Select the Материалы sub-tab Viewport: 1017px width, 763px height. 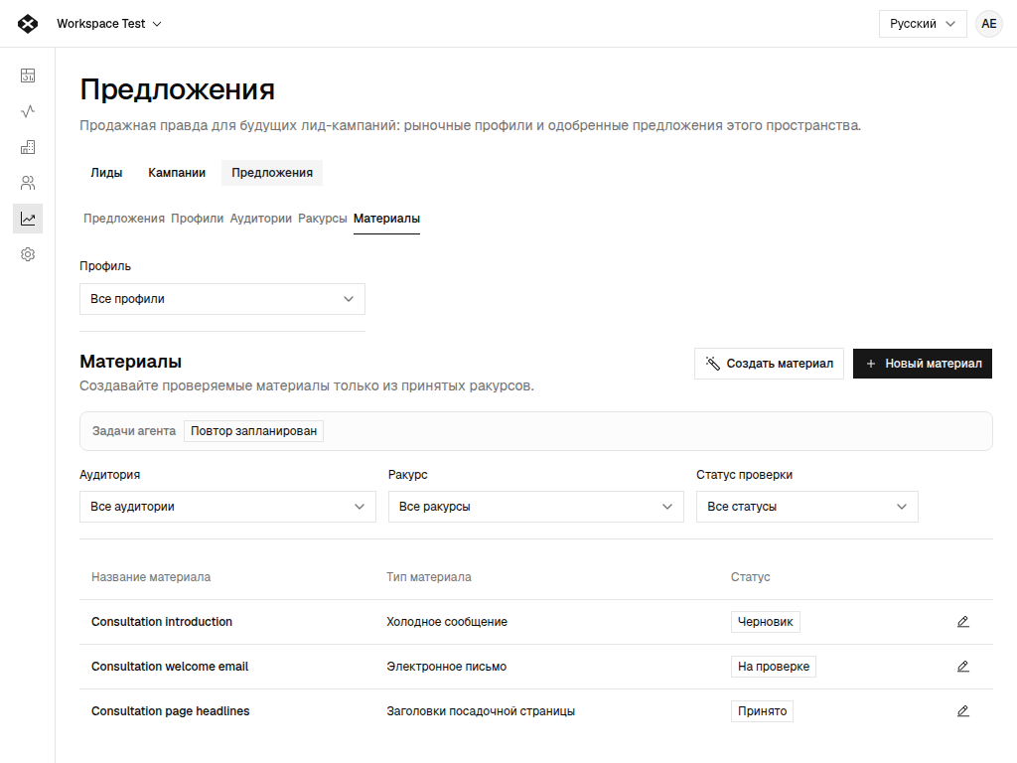[x=386, y=219]
